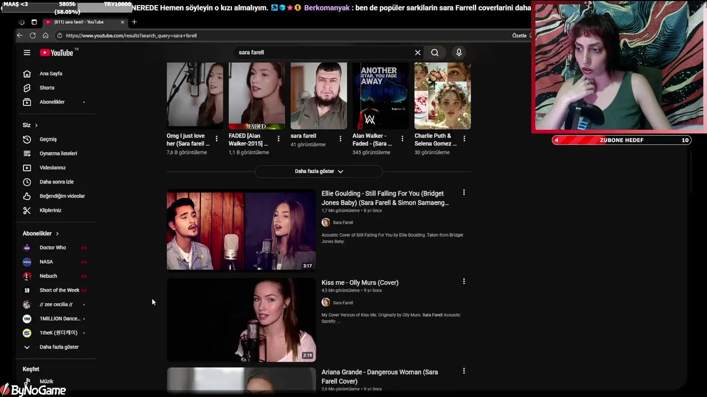Open options for Charlie Puth & Selena Gomez short

tap(464, 138)
